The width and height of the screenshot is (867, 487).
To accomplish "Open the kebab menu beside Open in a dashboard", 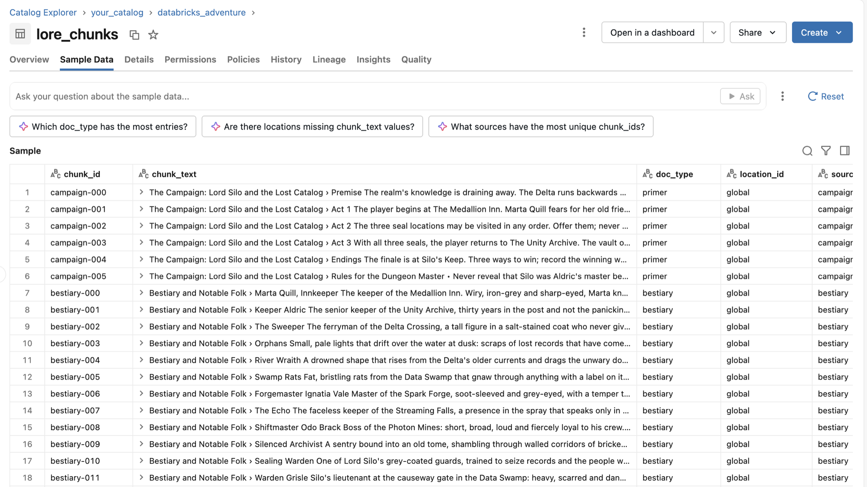I will click(584, 32).
